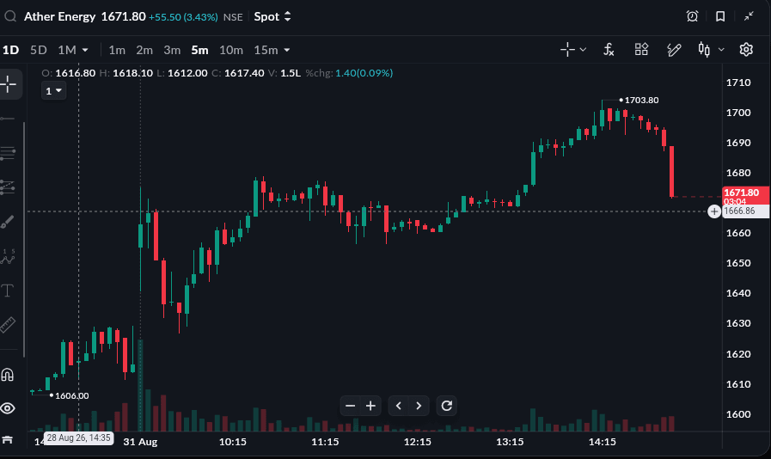Search symbol using the magnifier icon
771x459 pixels.
click(x=10, y=16)
